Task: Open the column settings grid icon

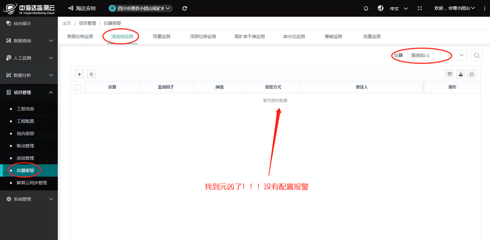Action: [x=450, y=74]
